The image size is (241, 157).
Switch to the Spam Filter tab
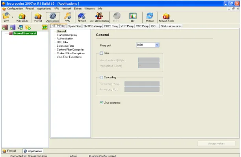coord(74,26)
